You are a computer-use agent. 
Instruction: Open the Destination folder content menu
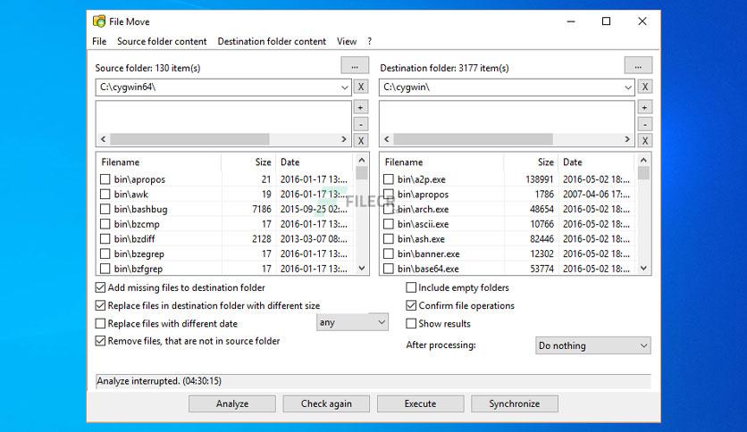tap(272, 41)
